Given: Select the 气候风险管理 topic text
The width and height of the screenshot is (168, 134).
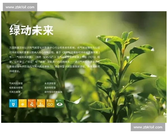Looking at the screenshot, I should click(x=16, y=83).
